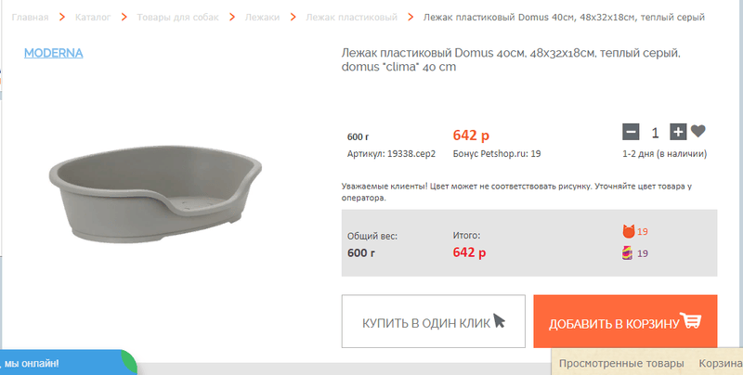Click the cursor icon in the one-click buy button
This screenshot has height=375, width=743.
500,321
